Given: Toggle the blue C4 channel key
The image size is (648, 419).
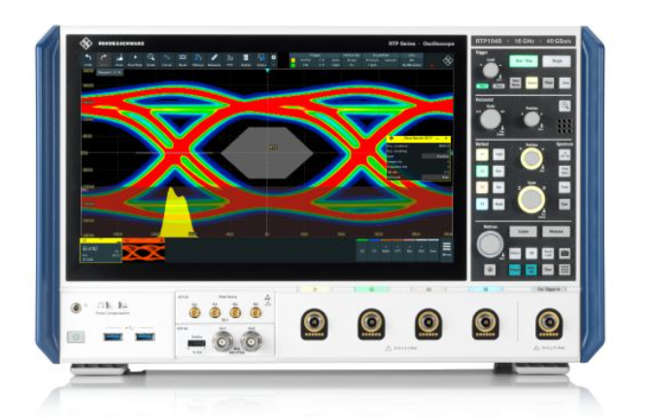Looking at the screenshot, I should [x=482, y=204].
